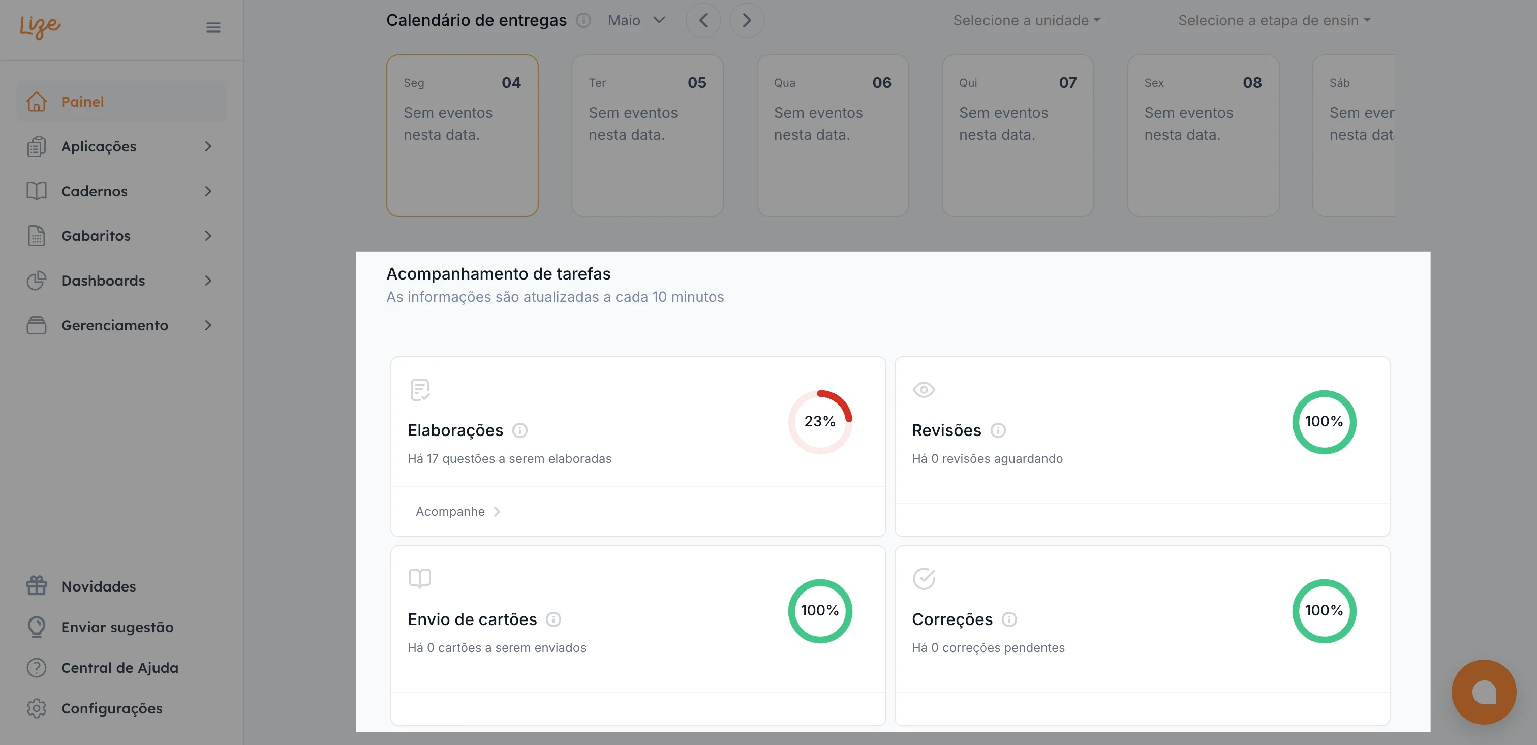Click 'Acompanhamento de tarefas' heading
Viewport: 1537px width, 745px height.
(499, 273)
